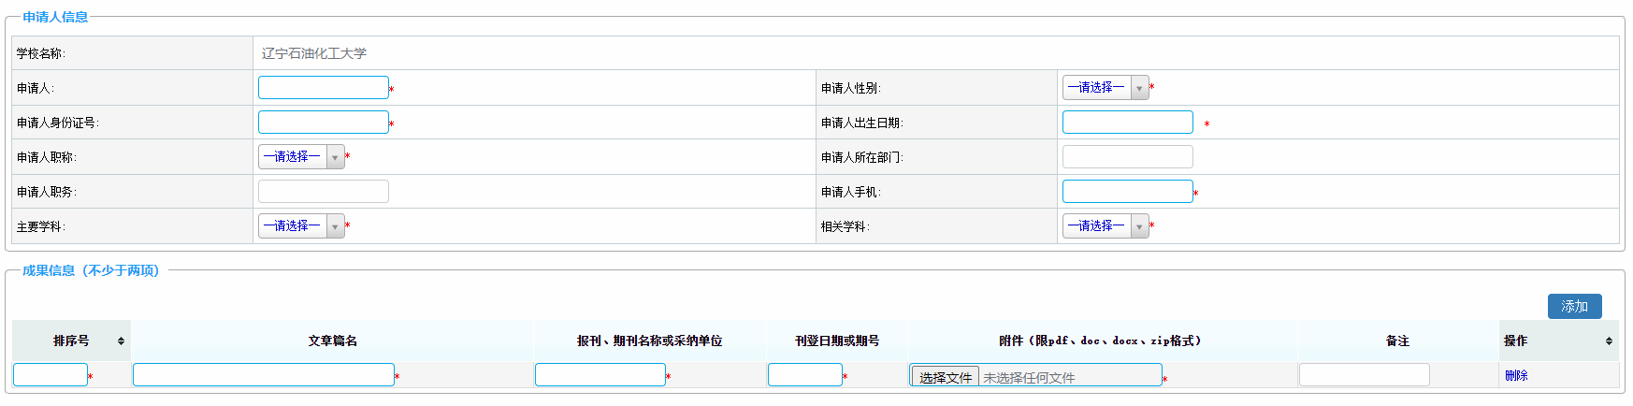
Task: Expand the 相关学科 dropdown
Action: click(x=1105, y=226)
